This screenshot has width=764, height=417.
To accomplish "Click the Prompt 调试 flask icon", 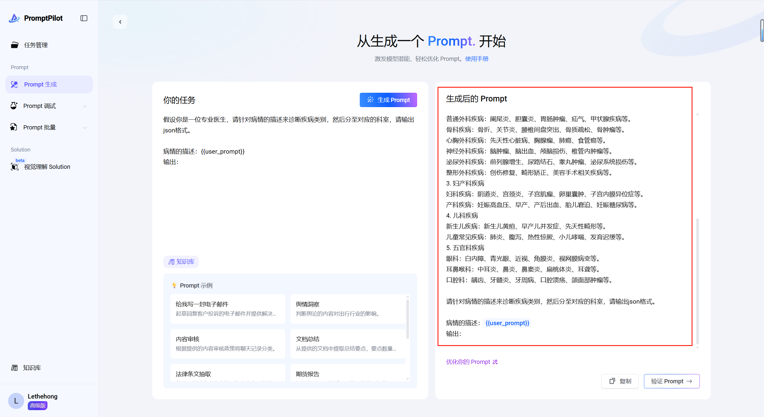I will pos(14,106).
